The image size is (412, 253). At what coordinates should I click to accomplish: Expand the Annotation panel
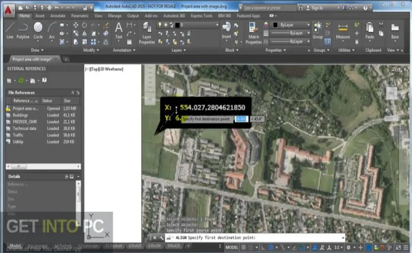click(124, 50)
